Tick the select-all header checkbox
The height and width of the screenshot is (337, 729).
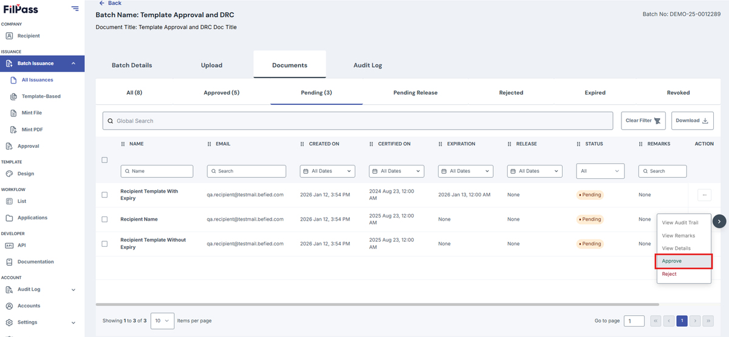[x=104, y=160]
